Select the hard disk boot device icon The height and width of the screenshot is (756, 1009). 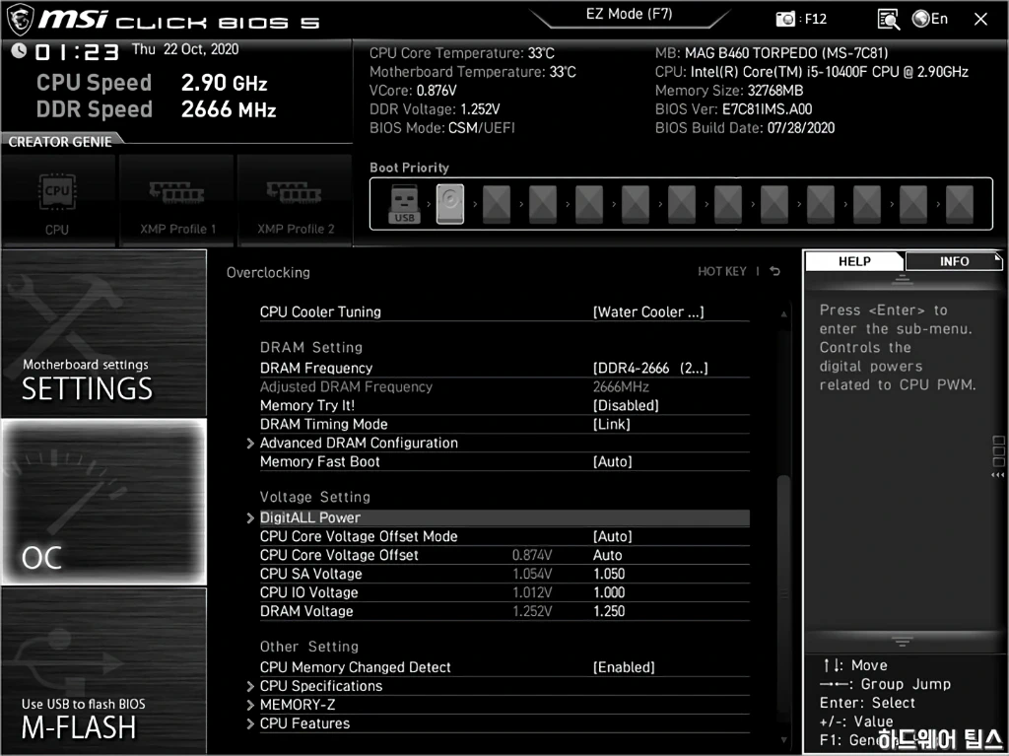[x=449, y=204]
